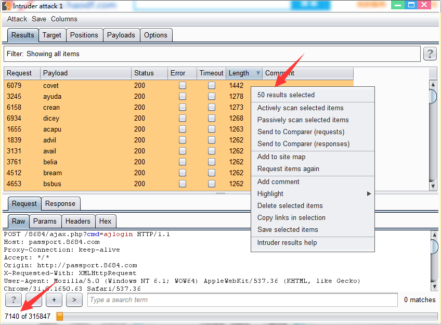The width and height of the screenshot is (441, 325).
Task: Click the search help question mark button
Action: coord(13,300)
